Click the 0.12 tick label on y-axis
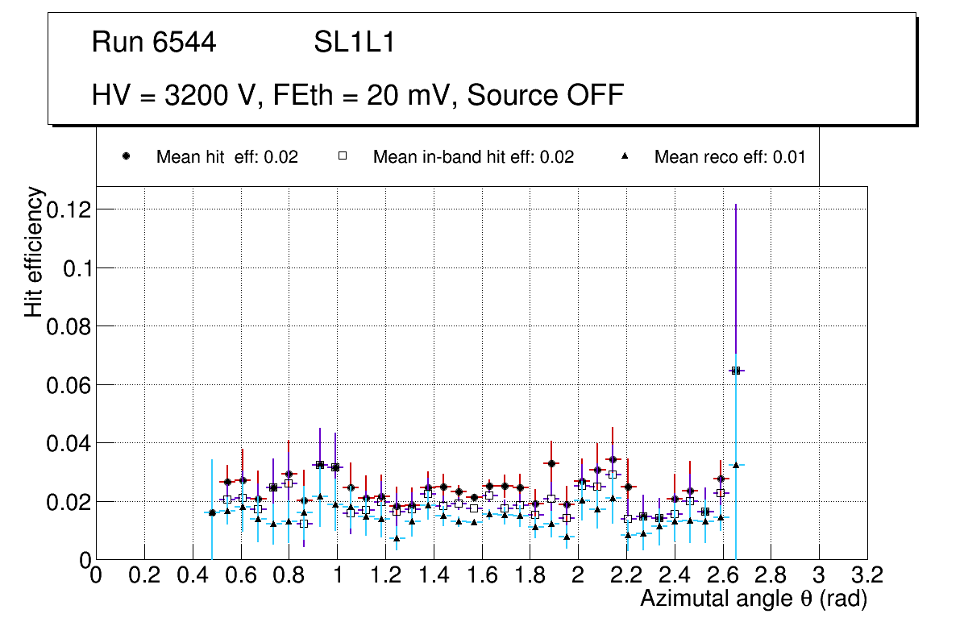964x622 pixels. (x=70, y=209)
